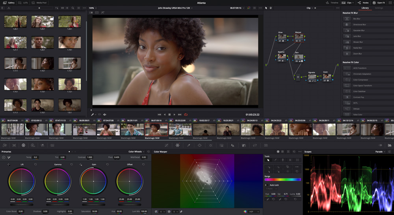
Task: Open the viewer timecode dropdown
Action: pyautogui.click(x=237, y=8)
